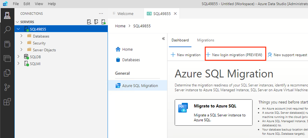Open Databases in the dashboard navigation
Screen dimensions: 308x138
click(128, 60)
